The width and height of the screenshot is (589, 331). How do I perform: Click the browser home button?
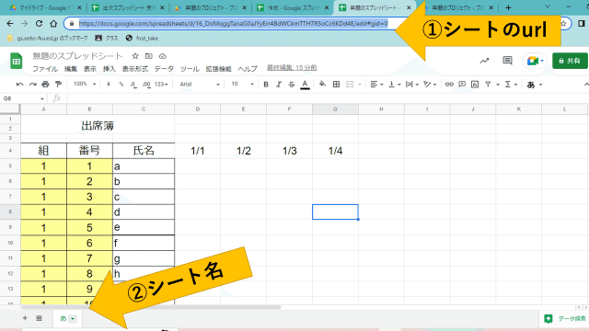coord(53,23)
